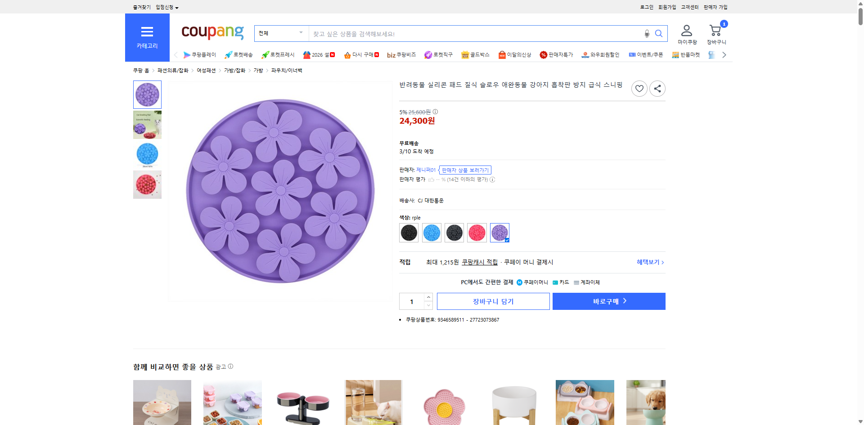
Task: Click the right chevron in the category bar
Action: coord(724,54)
